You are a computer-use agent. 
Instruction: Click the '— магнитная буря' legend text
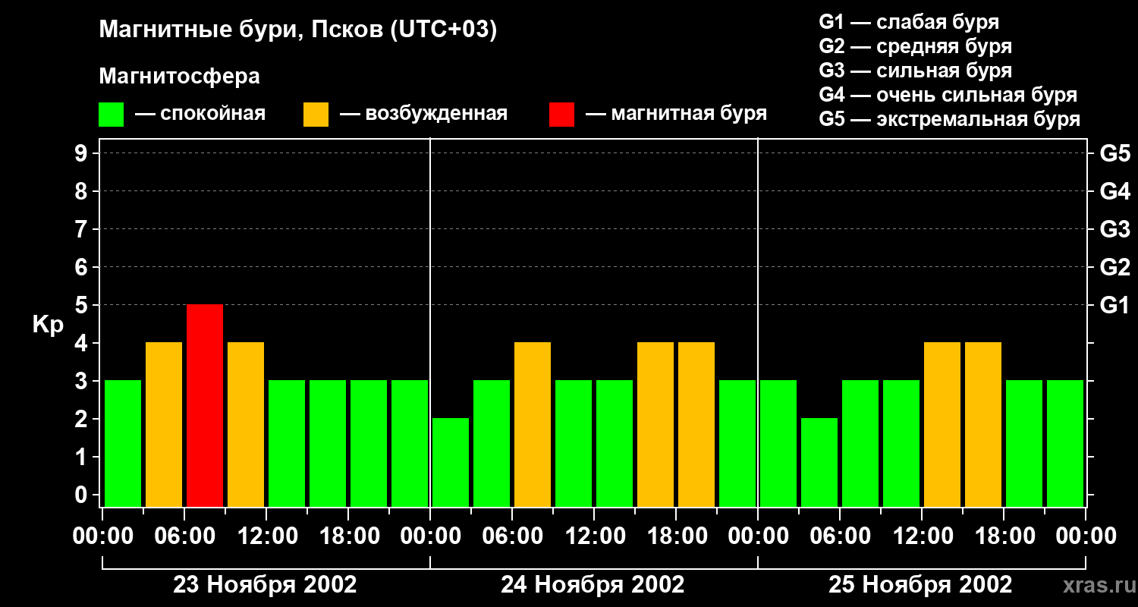[677, 115]
